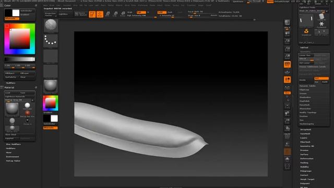Collapse Geometry section header
The image size is (334, 188).
[x=305, y=52]
